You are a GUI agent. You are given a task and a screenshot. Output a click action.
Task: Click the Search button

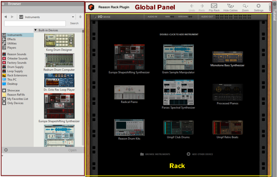tap(74, 23)
